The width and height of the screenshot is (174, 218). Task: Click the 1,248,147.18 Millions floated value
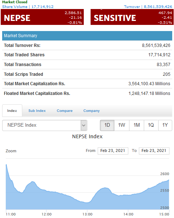tap(149, 93)
